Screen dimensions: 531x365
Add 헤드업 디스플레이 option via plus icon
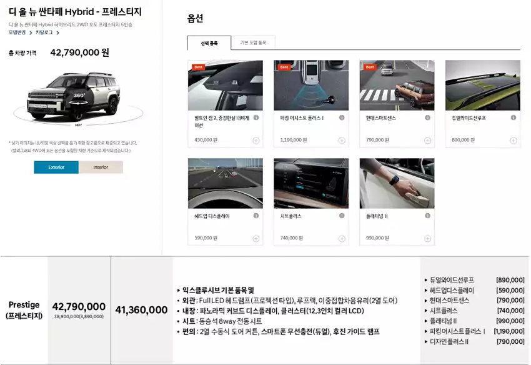coord(256,239)
